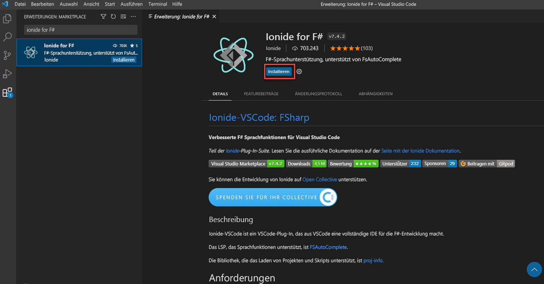544x284 pixels.
Task: Open the Explorer view in the activity bar
Action: (7, 18)
